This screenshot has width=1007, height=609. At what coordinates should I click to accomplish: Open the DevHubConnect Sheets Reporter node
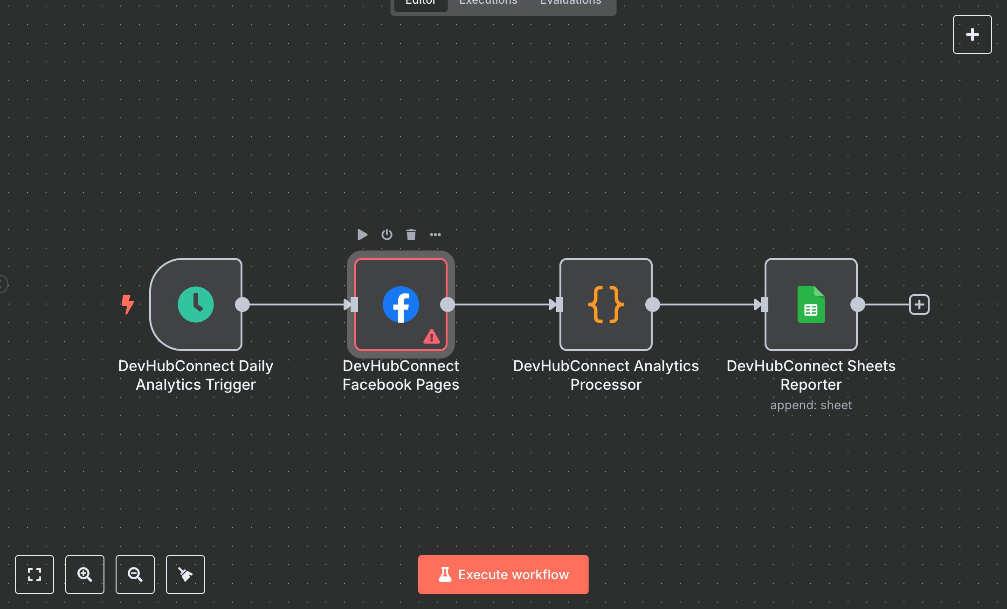[x=810, y=305]
